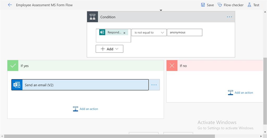This screenshot has height=138, width=267.
Task: Click the scroll down arrow
Action: tap(265, 132)
